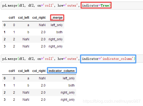This screenshot has width=143, height=106.
Task: Click col1 value 1 in the _merge table
Action: coord(14,32)
